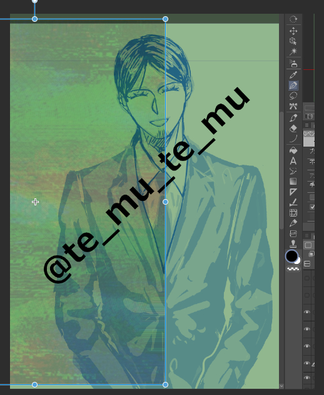Click the right-middle transform edge handle
324x395 pixels.
pos(165,202)
